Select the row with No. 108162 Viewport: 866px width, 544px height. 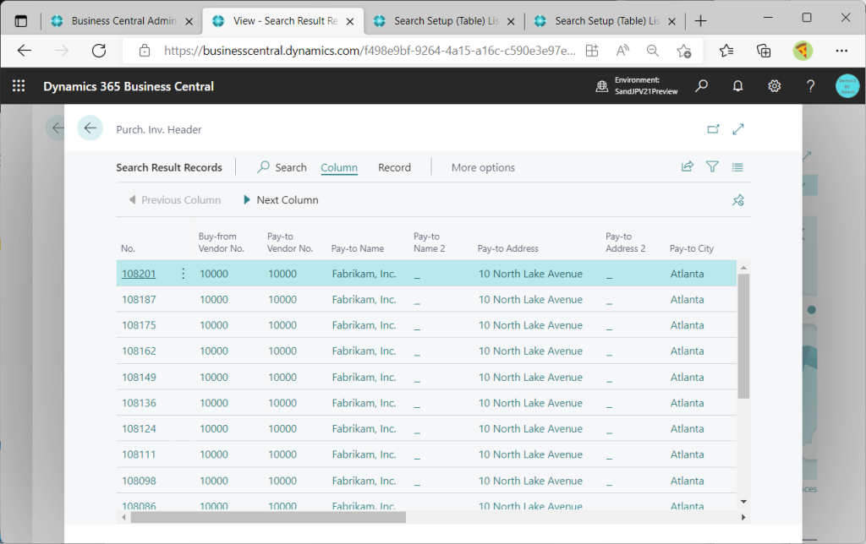tap(426, 351)
